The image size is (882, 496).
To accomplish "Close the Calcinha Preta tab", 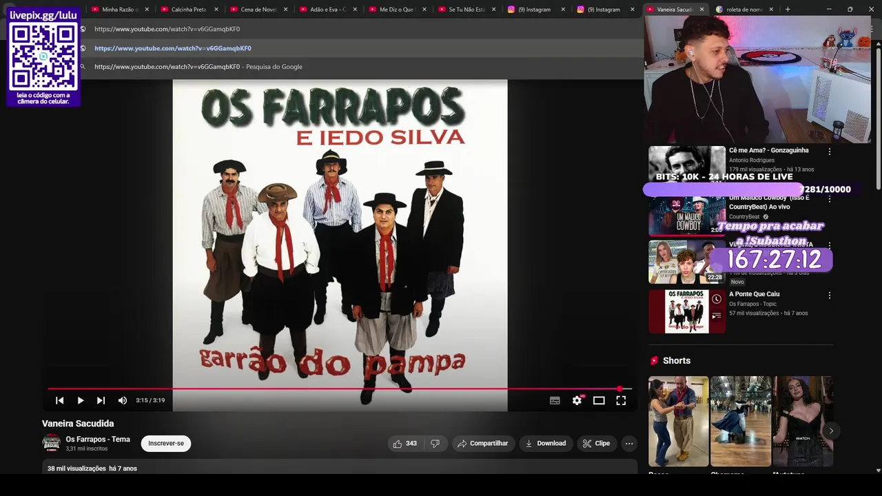I will coord(216,10).
